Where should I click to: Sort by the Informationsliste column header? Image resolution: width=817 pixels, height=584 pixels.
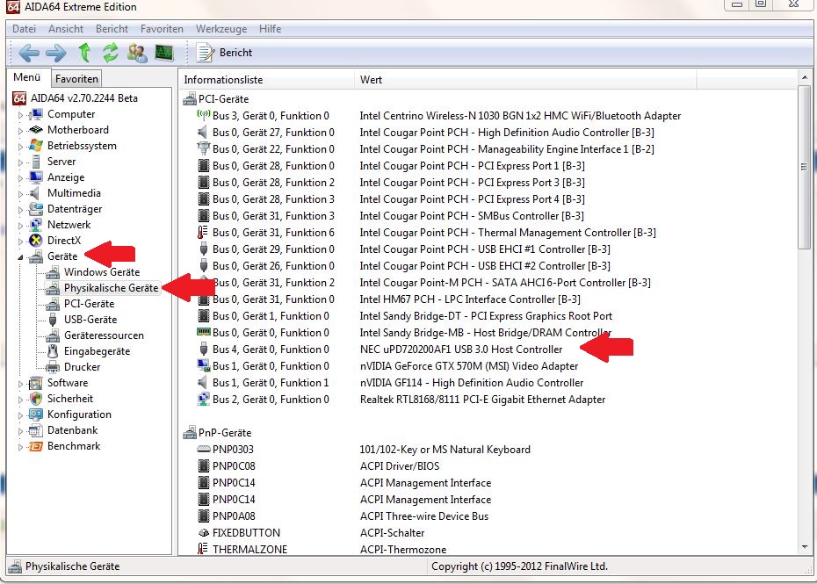(x=266, y=80)
